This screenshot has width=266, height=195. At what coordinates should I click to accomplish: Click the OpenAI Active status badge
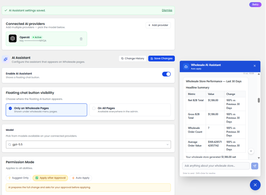pos(37,37)
